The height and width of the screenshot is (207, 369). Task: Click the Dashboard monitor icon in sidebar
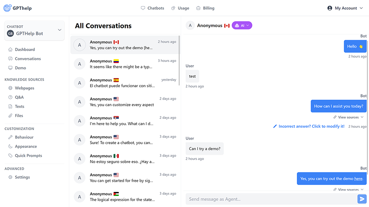click(x=10, y=50)
